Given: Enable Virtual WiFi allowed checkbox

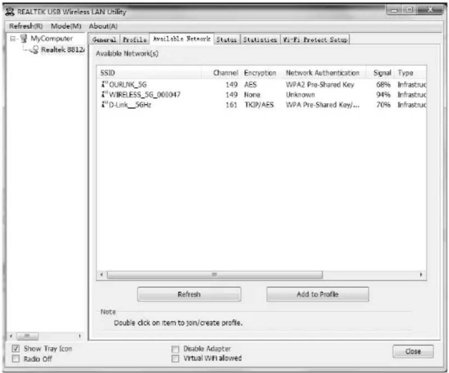Looking at the screenshot, I should click(175, 359).
